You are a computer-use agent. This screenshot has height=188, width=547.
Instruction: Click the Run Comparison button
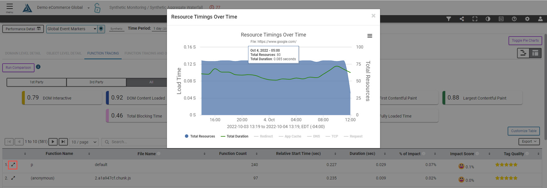click(x=18, y=68)
